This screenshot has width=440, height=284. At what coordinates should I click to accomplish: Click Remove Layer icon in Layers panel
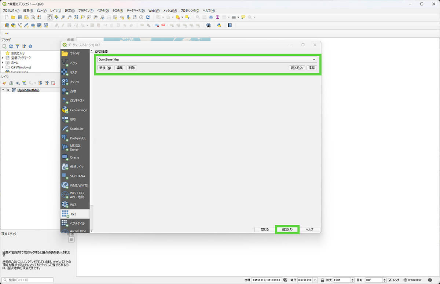53,83
